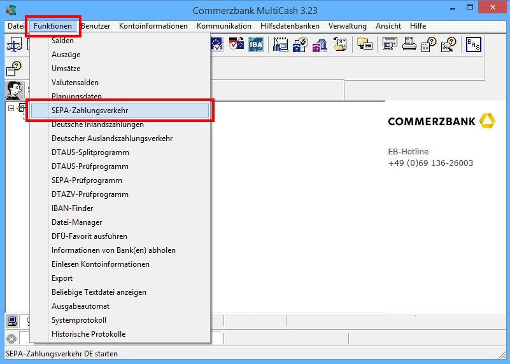
Task: Click the window with question mark icon
Action: (14, 69)
